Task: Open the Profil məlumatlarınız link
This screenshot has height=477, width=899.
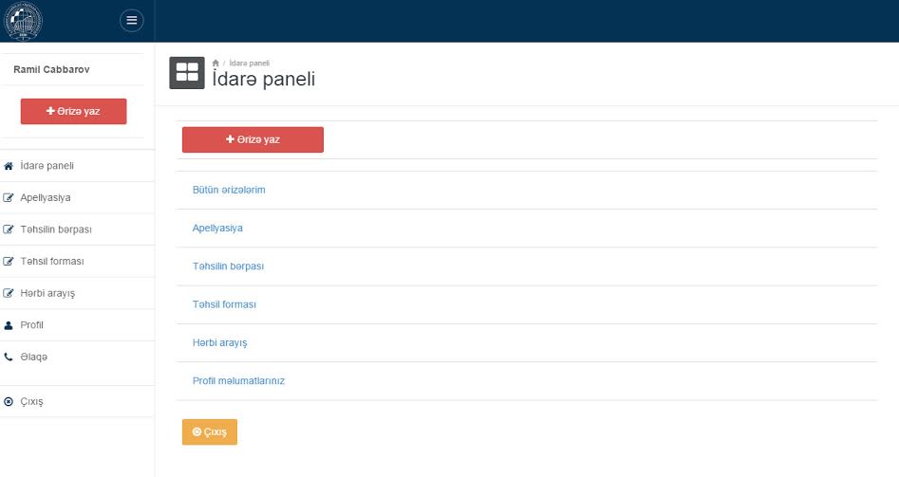Action: click(x=238, y=381)
